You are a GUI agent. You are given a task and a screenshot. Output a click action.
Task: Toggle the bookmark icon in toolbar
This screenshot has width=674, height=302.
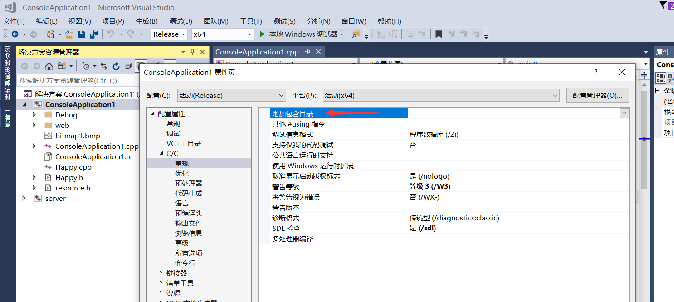point(439,34)
